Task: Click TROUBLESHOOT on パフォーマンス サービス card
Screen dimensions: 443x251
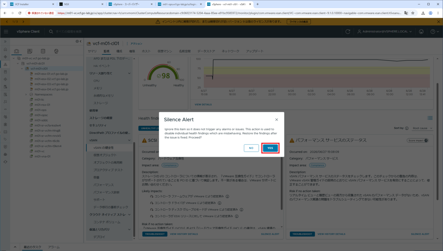Action: coord(302,234)
